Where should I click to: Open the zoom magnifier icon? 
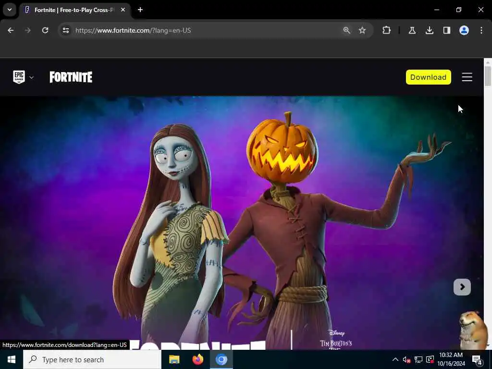point(346,30)
